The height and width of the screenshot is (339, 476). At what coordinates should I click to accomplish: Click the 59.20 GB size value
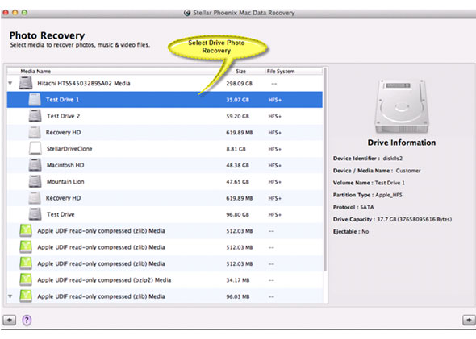(237, 116)
